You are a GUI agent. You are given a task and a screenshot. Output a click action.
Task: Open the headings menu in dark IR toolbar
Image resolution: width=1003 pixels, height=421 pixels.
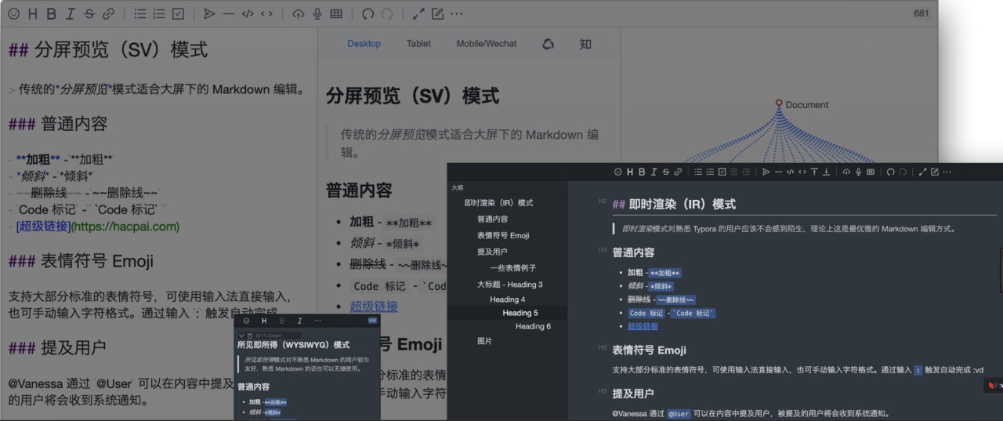[x=630, y=172]
